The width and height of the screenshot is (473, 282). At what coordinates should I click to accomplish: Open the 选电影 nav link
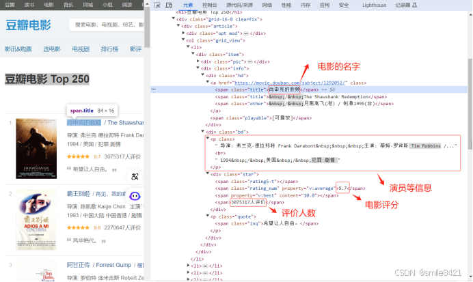click(52, 48)
